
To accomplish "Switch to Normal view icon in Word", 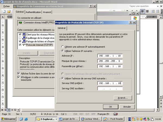I will pyautogui.click(x=2, y=110).
